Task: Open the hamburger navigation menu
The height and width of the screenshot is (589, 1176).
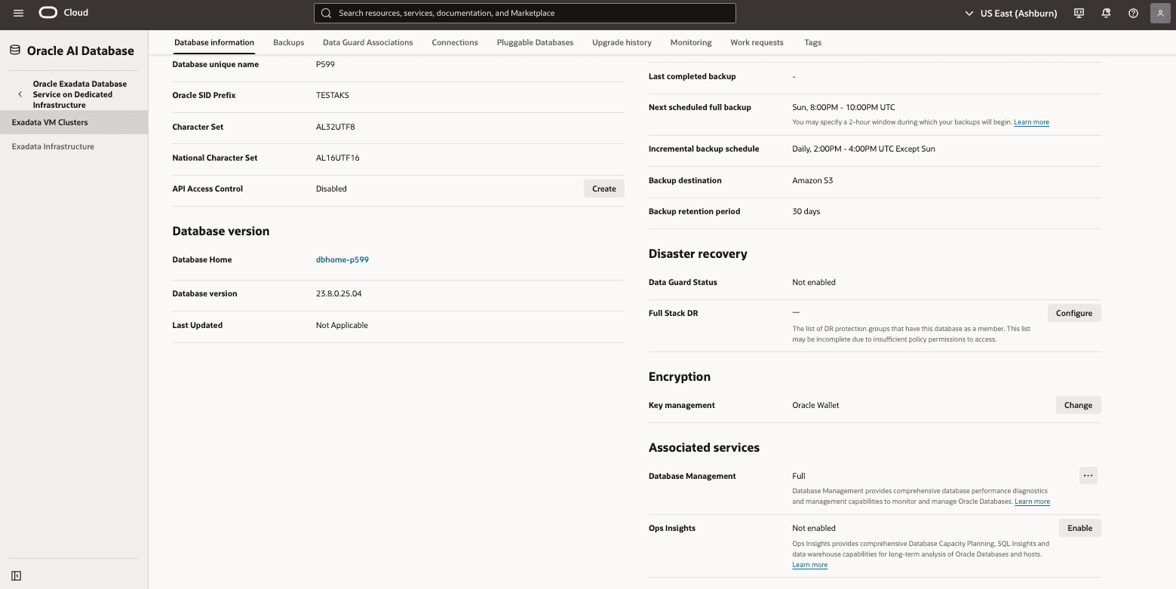Action: (x=19, y=13)
